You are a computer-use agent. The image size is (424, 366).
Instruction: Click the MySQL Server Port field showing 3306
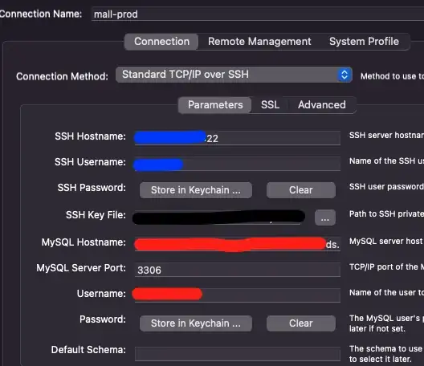238,270
